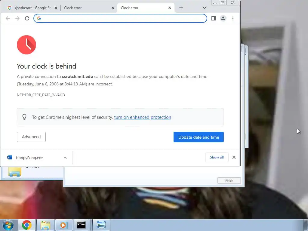Go back with the back arrow
The image size is (308, 231).
[8, 18]
